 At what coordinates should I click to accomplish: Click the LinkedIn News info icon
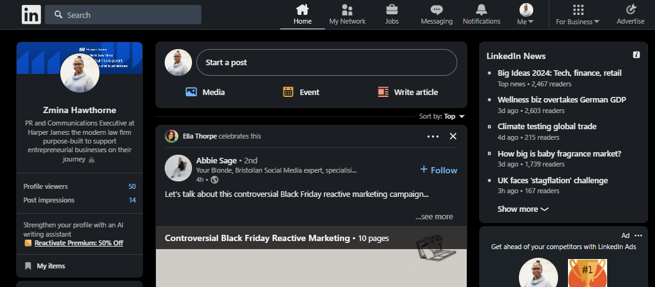tap(636, 55)
